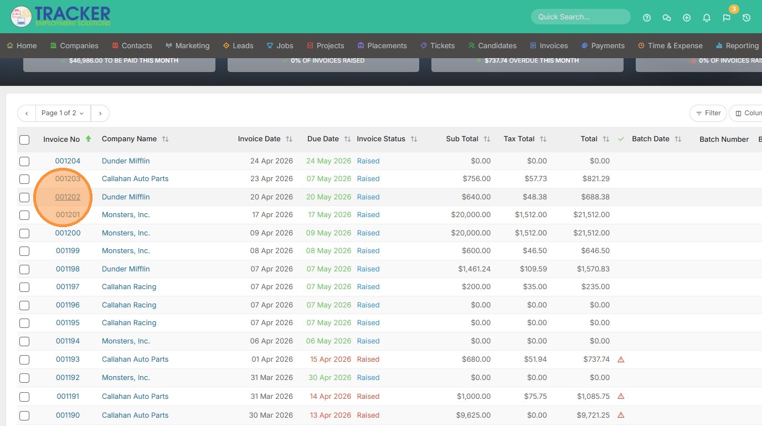
Task: Open the Page 1 of 2 dropdown
Action: (63, 113)
